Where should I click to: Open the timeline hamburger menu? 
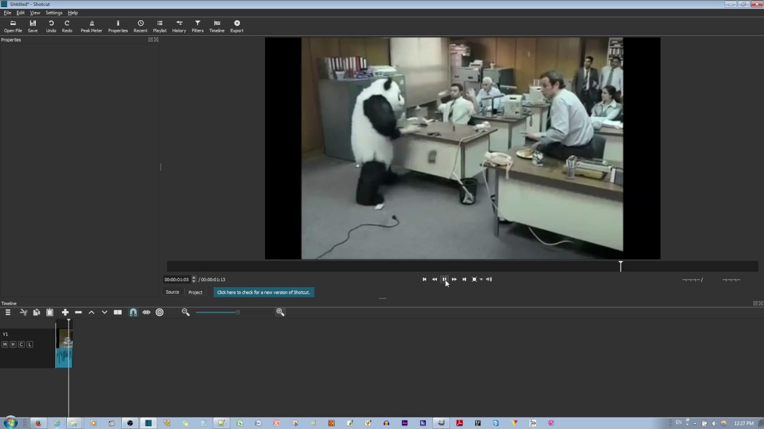8,312
